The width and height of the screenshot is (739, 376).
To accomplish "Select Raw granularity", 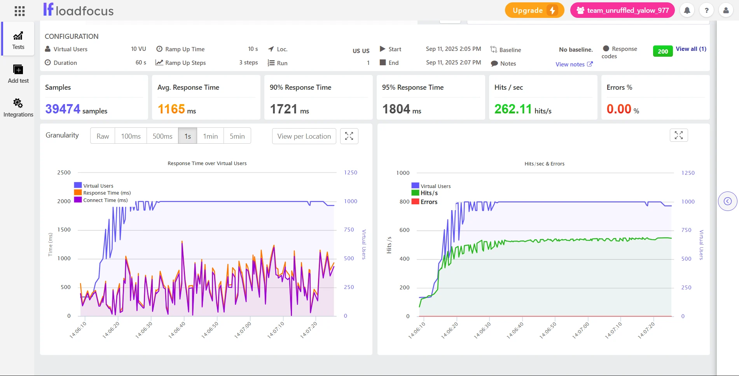I will (103, 136).
